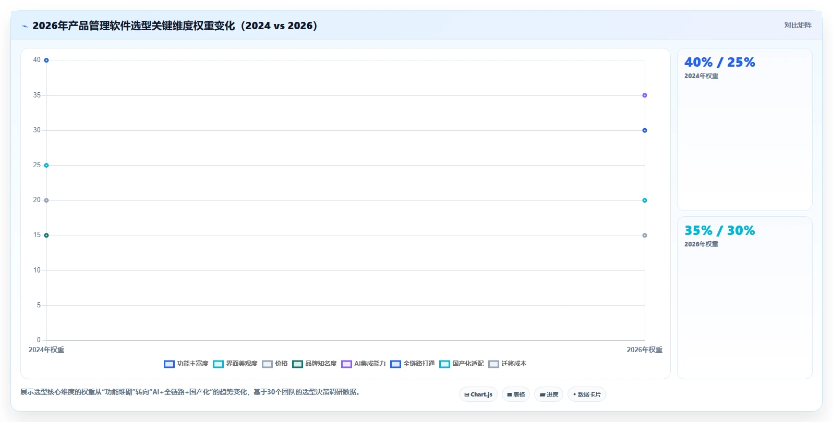
Task: Click the 2024年权重 caption under 40% / 25%
Action: tap(701, 76)
